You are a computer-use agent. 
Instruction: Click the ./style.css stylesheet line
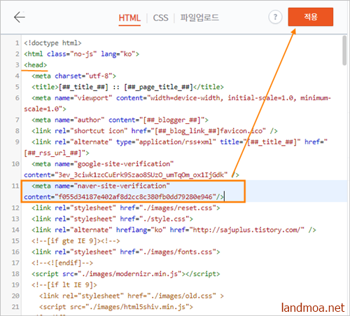point(113,219)
